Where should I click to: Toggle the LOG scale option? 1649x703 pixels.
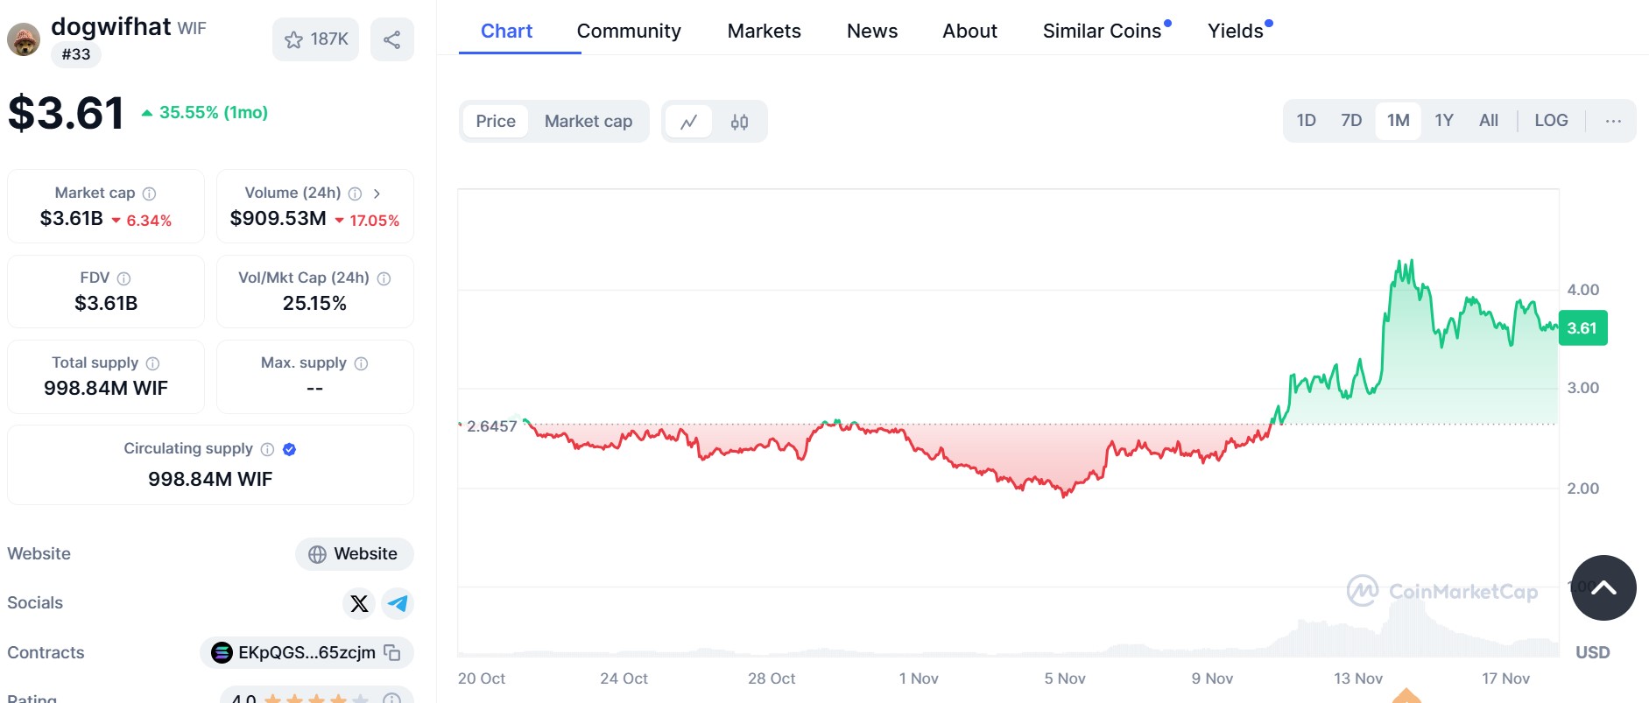(x=1550, y=121)
